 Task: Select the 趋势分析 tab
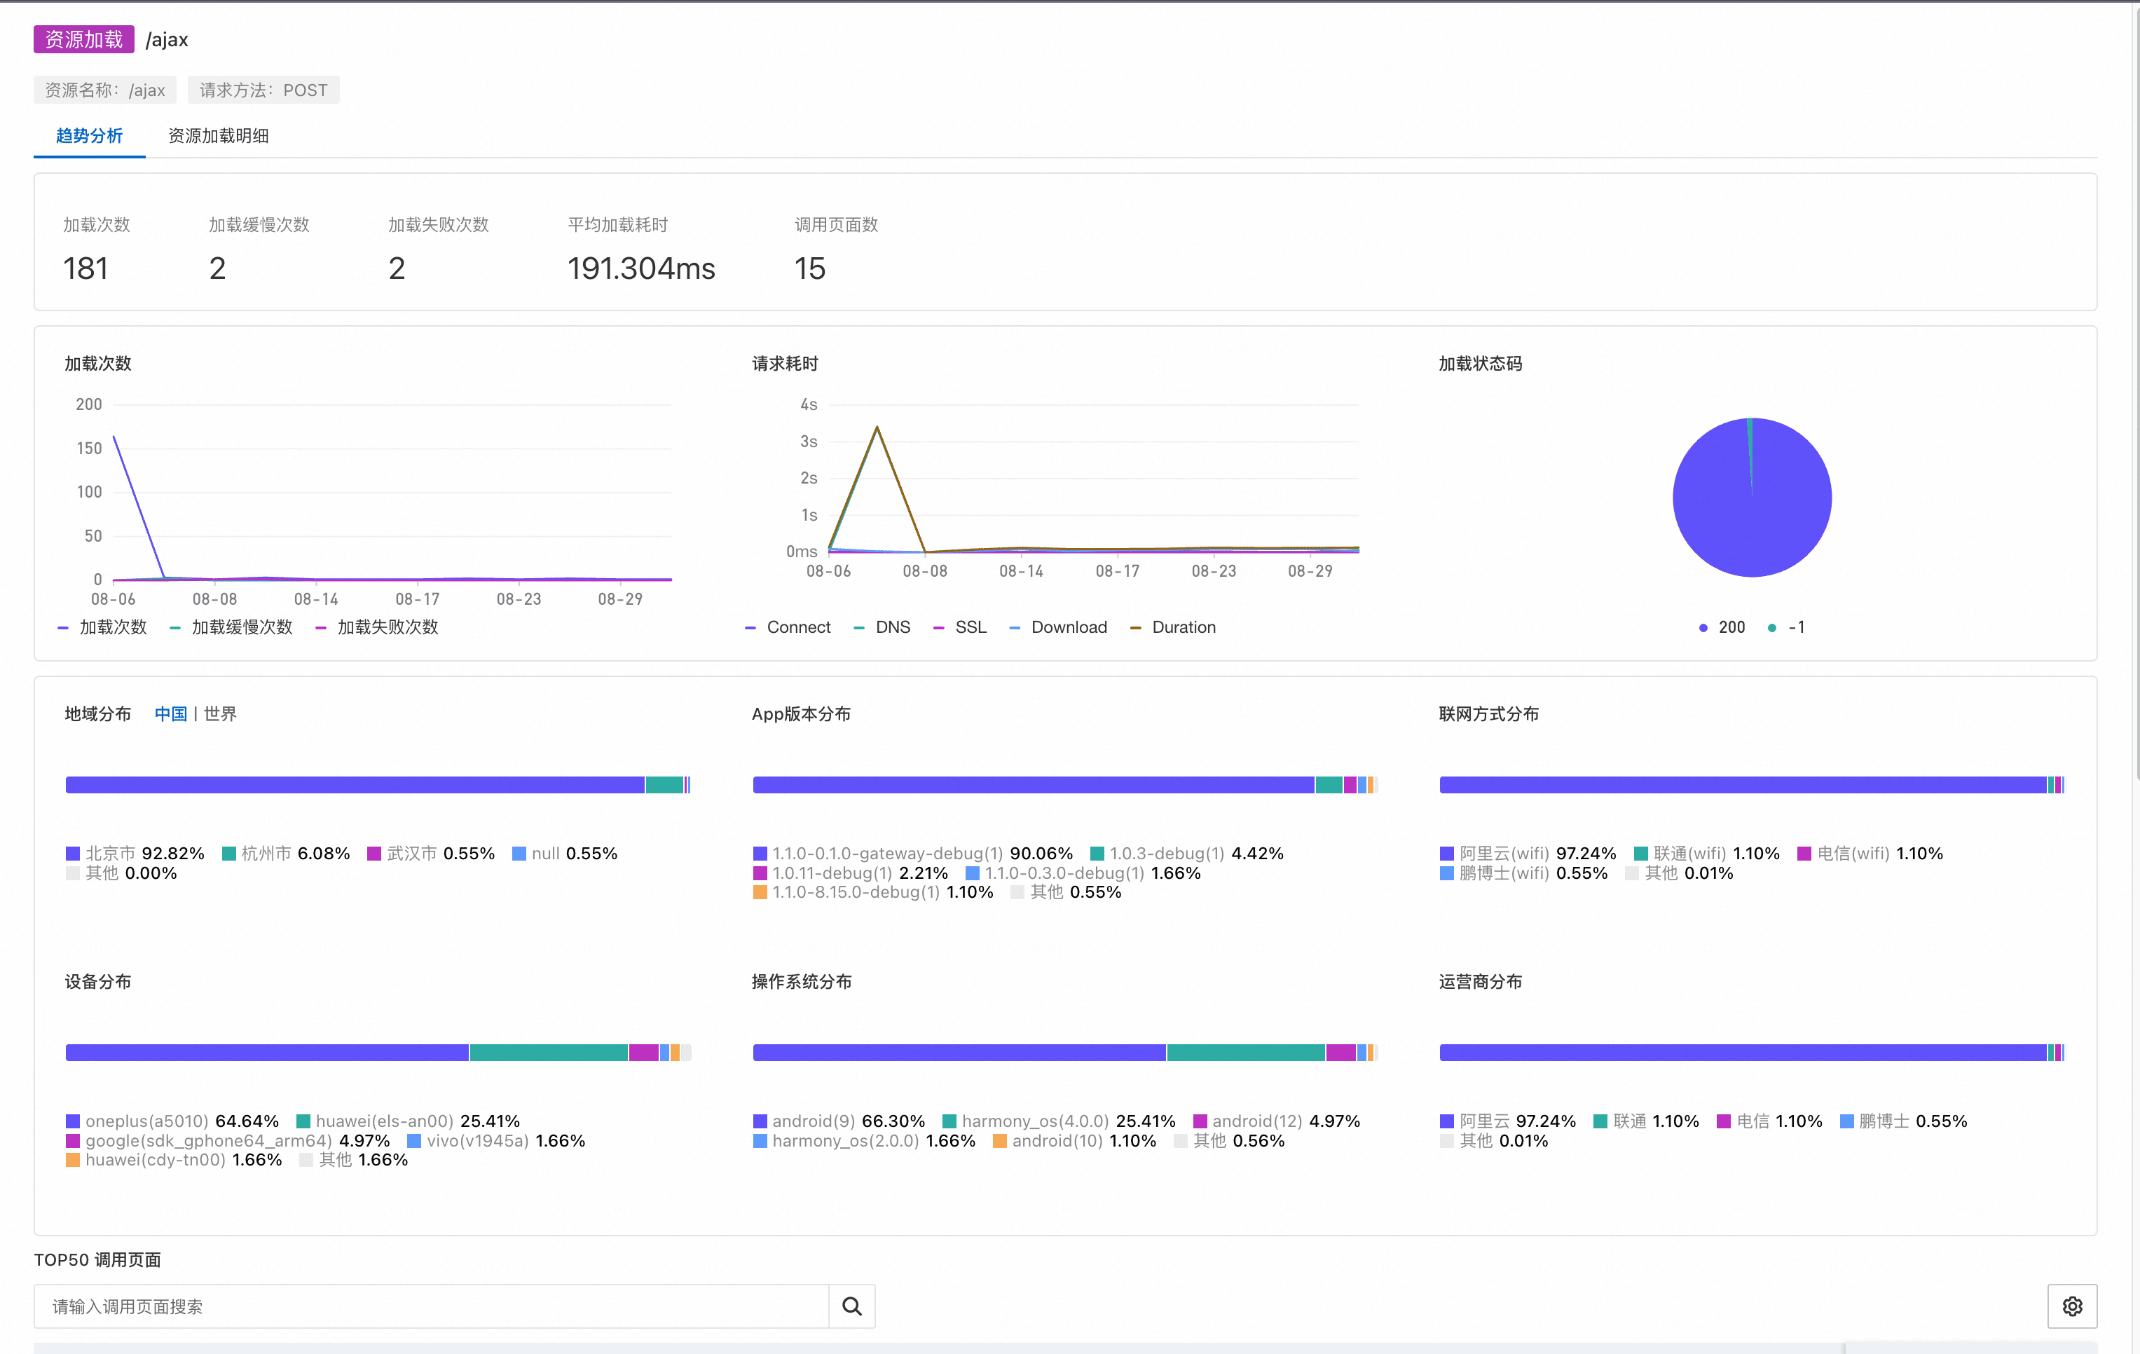(x=89, y=136)
